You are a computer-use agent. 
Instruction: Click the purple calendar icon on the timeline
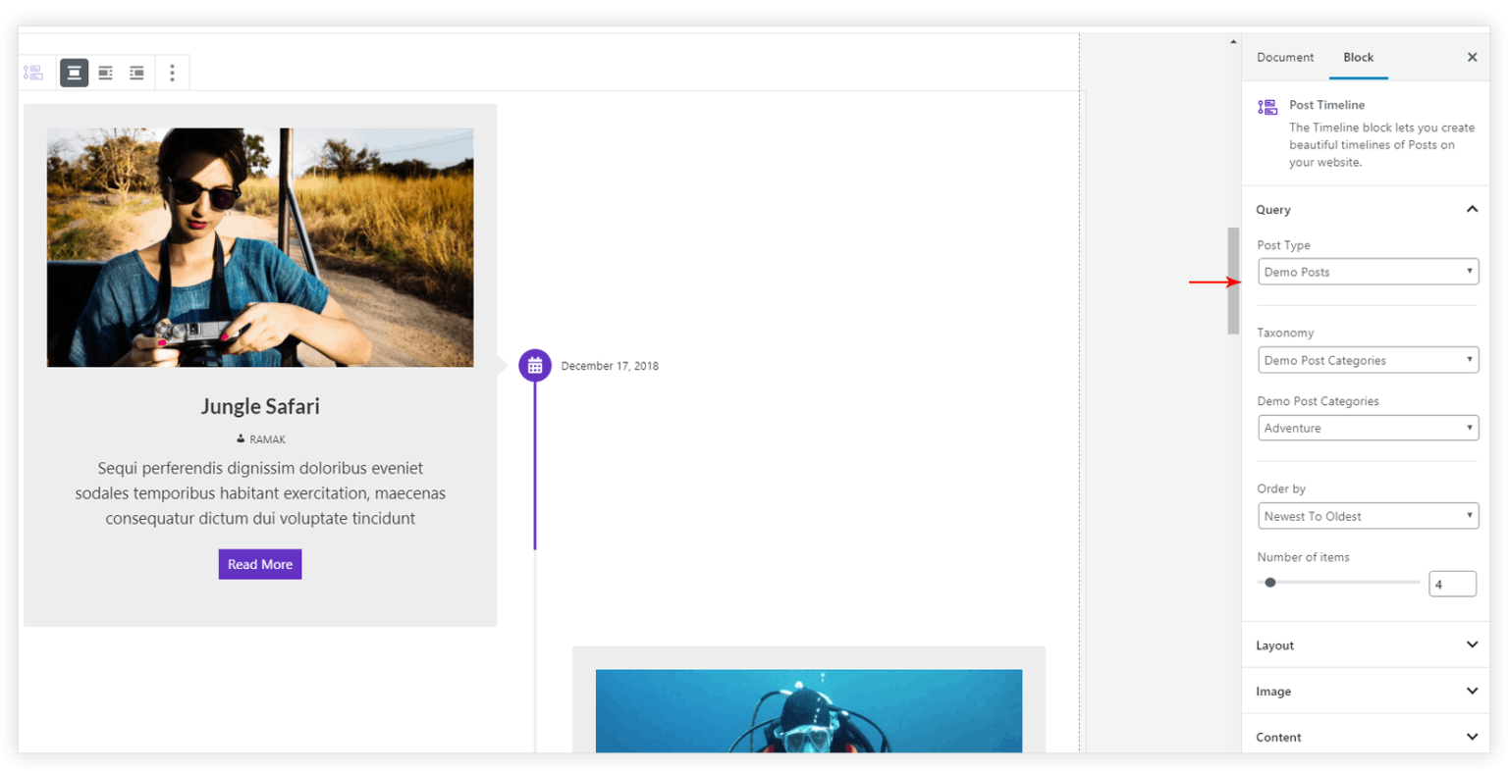pyautogui.click(x=535, y=366)
